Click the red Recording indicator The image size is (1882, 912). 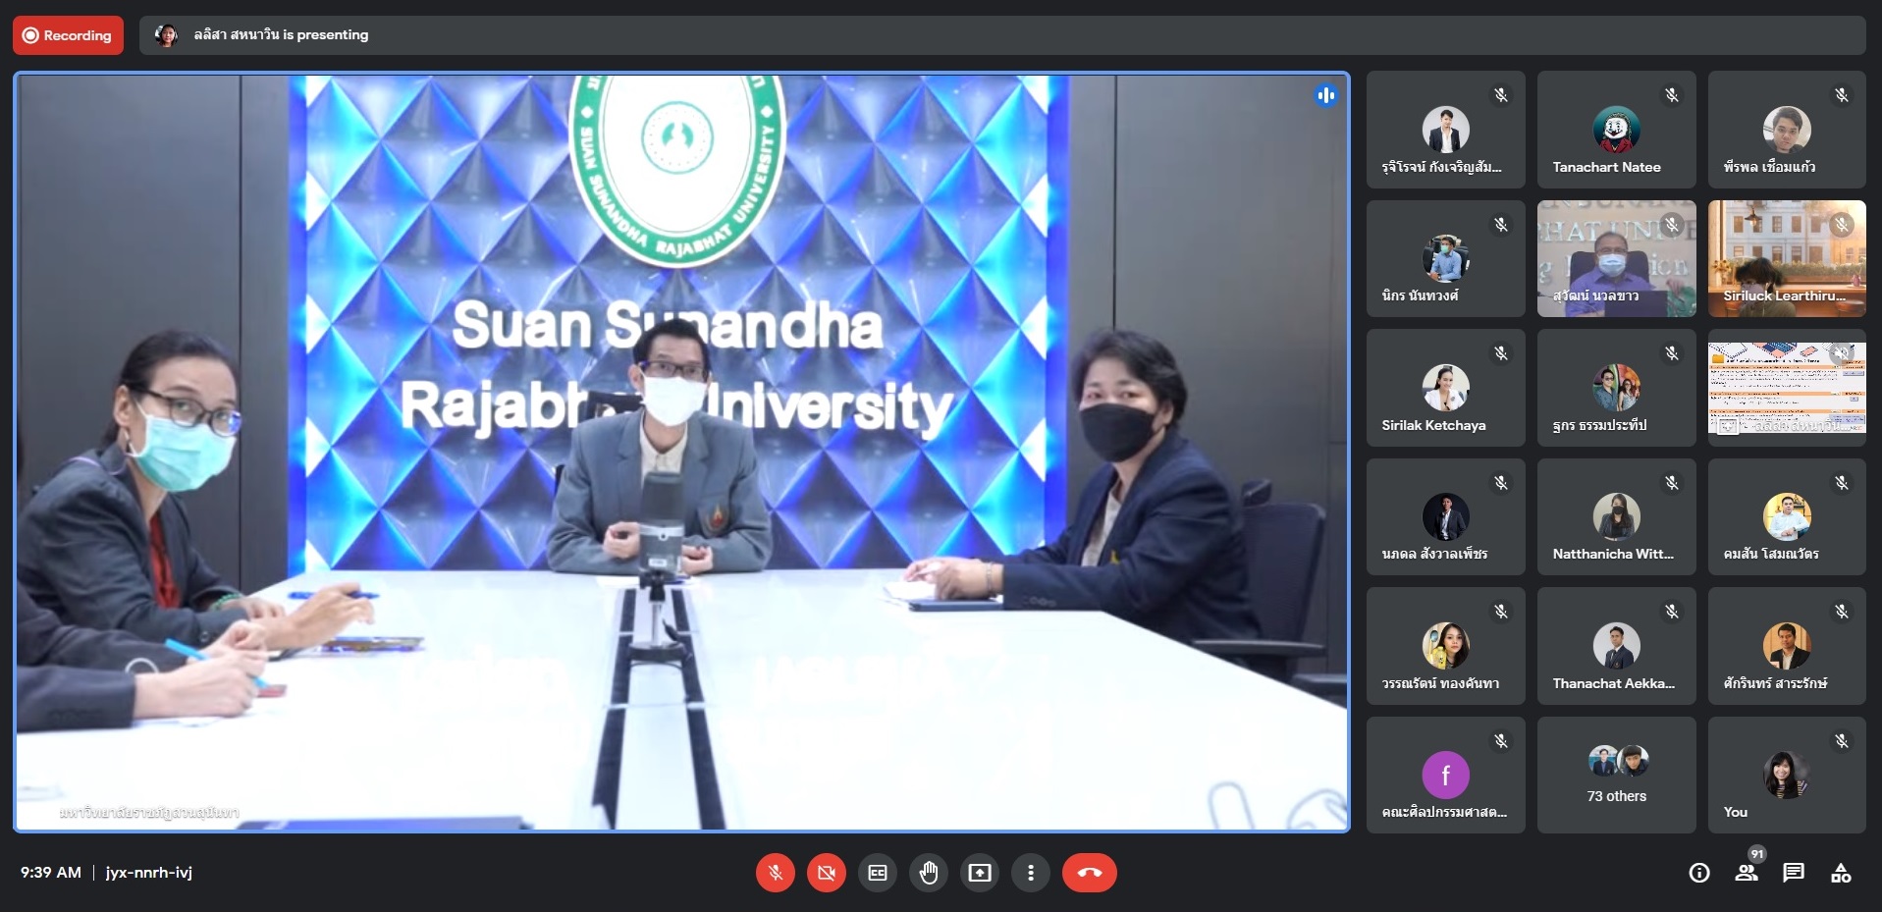68,35
